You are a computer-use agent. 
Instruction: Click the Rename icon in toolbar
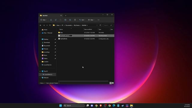click(65, 20)
